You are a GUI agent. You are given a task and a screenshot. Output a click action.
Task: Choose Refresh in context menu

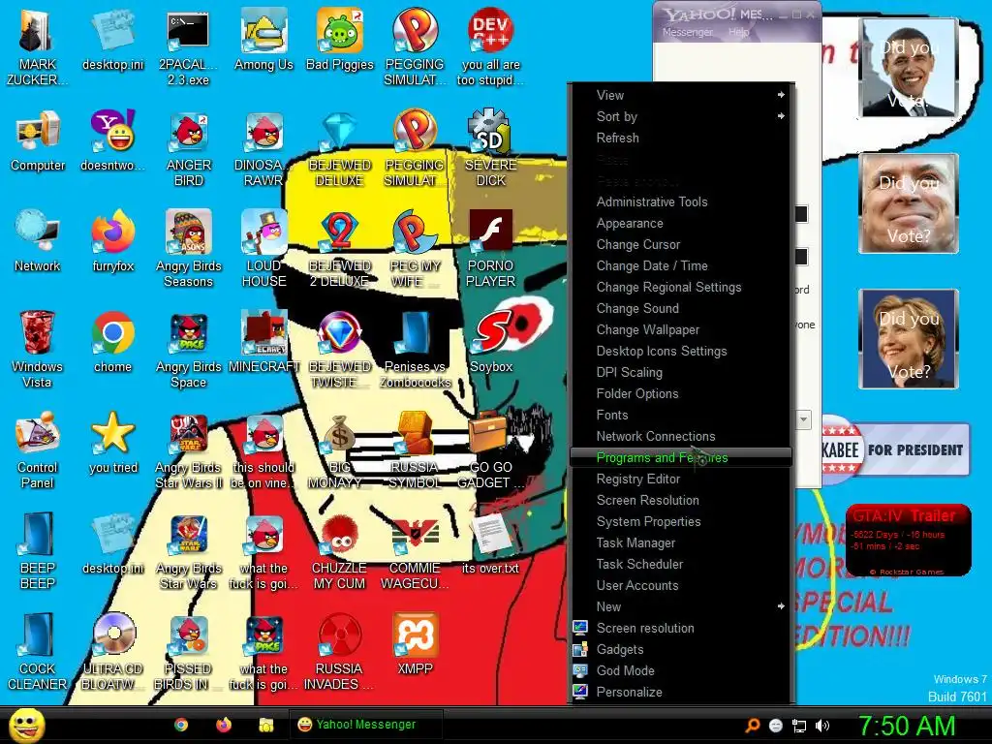(x=681, y=138)
